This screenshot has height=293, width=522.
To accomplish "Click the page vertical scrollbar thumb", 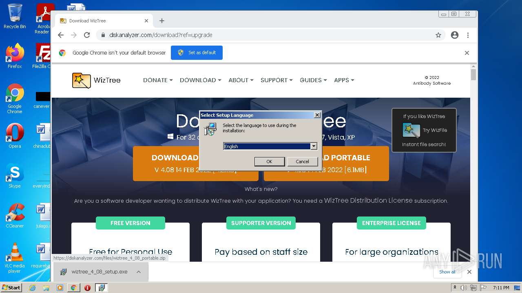I will click(x=473, y=75).
